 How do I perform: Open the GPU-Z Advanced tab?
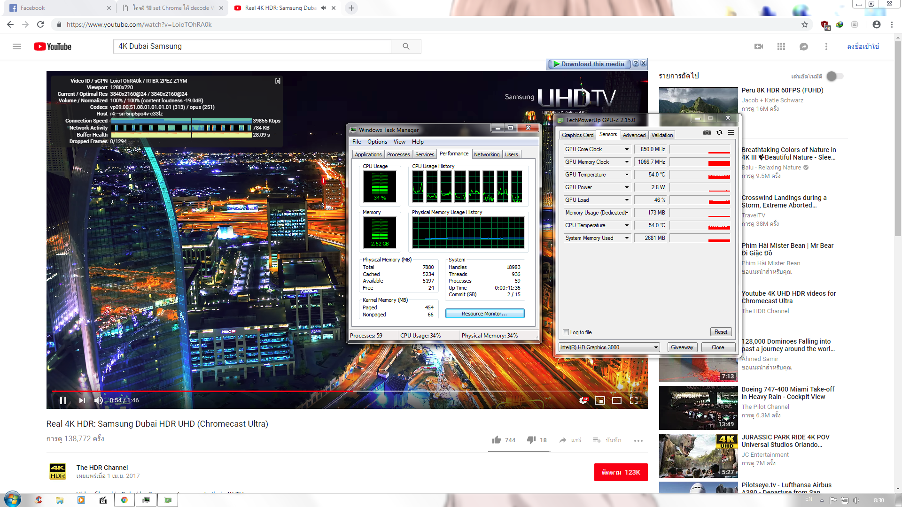tap(634, 135)
